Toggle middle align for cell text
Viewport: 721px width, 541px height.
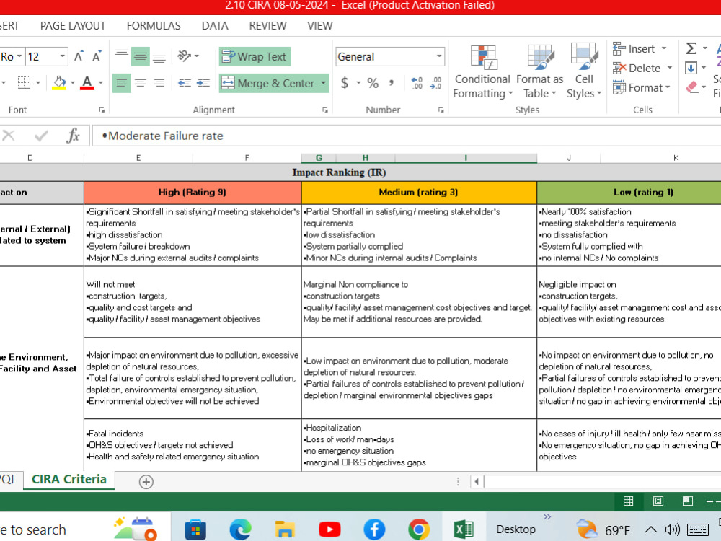pyautogui.click(x=141, y=56)
